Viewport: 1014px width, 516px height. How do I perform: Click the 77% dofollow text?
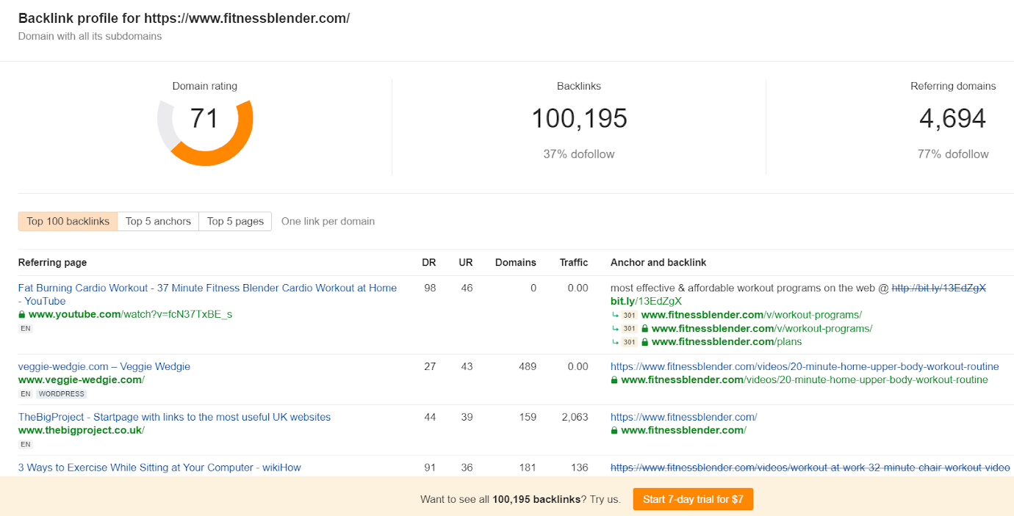[953, 154]
